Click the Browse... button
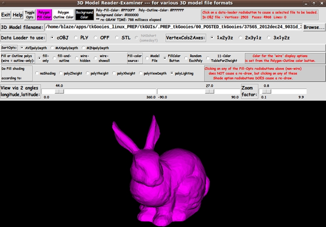Viewport: 326px width, 227px height. (x=314, y=27)
